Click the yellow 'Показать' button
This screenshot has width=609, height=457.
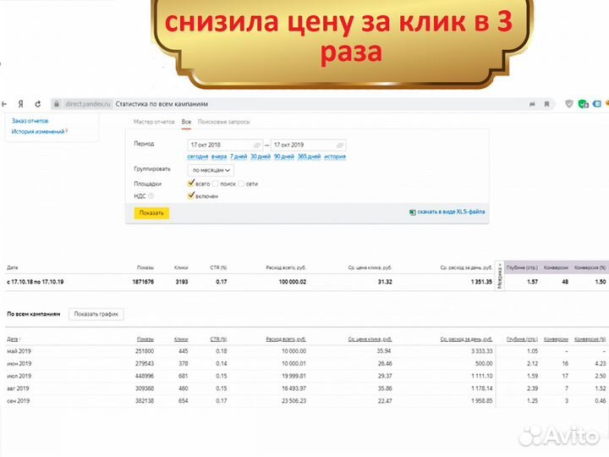pos(151,213)
